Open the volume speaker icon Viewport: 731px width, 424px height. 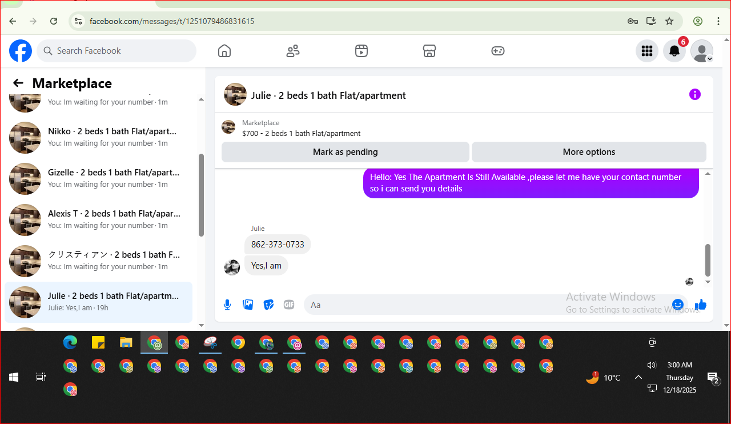tap(652, 365)
